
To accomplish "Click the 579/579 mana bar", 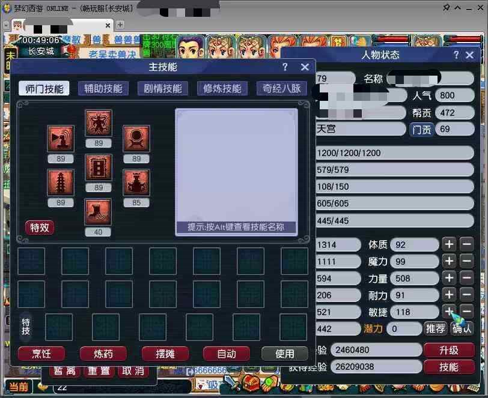I will (395, 170).
